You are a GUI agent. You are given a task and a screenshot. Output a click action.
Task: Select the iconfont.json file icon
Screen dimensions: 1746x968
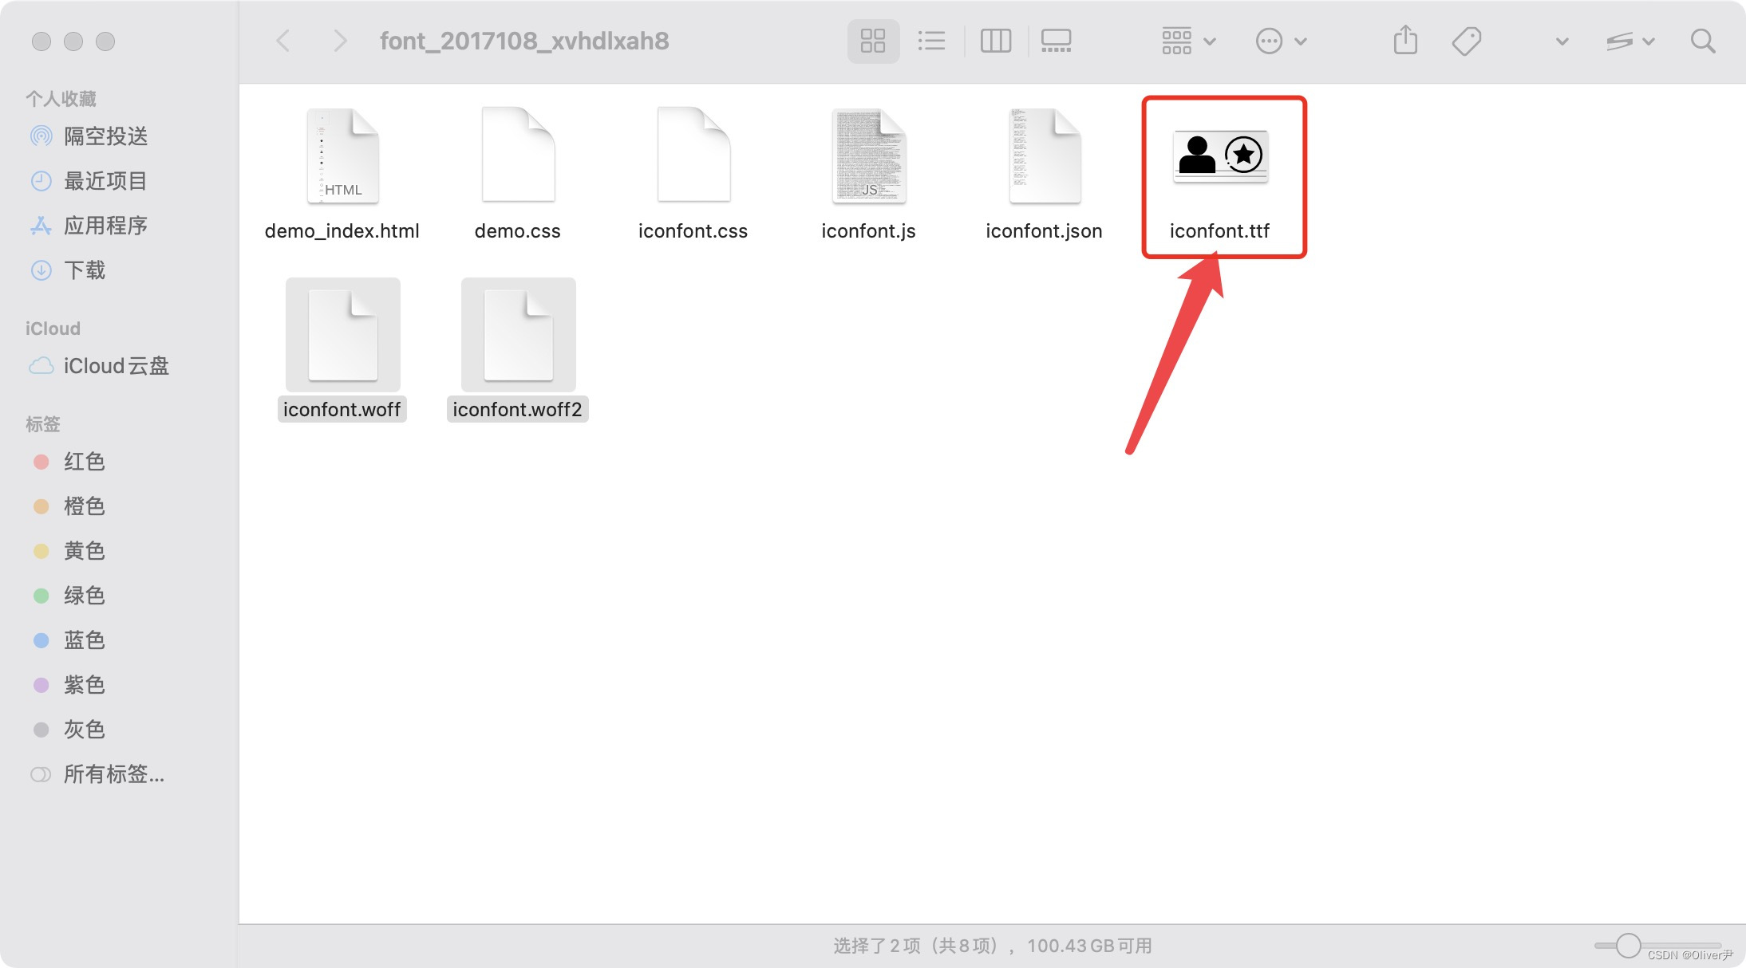click(1045, 155)
